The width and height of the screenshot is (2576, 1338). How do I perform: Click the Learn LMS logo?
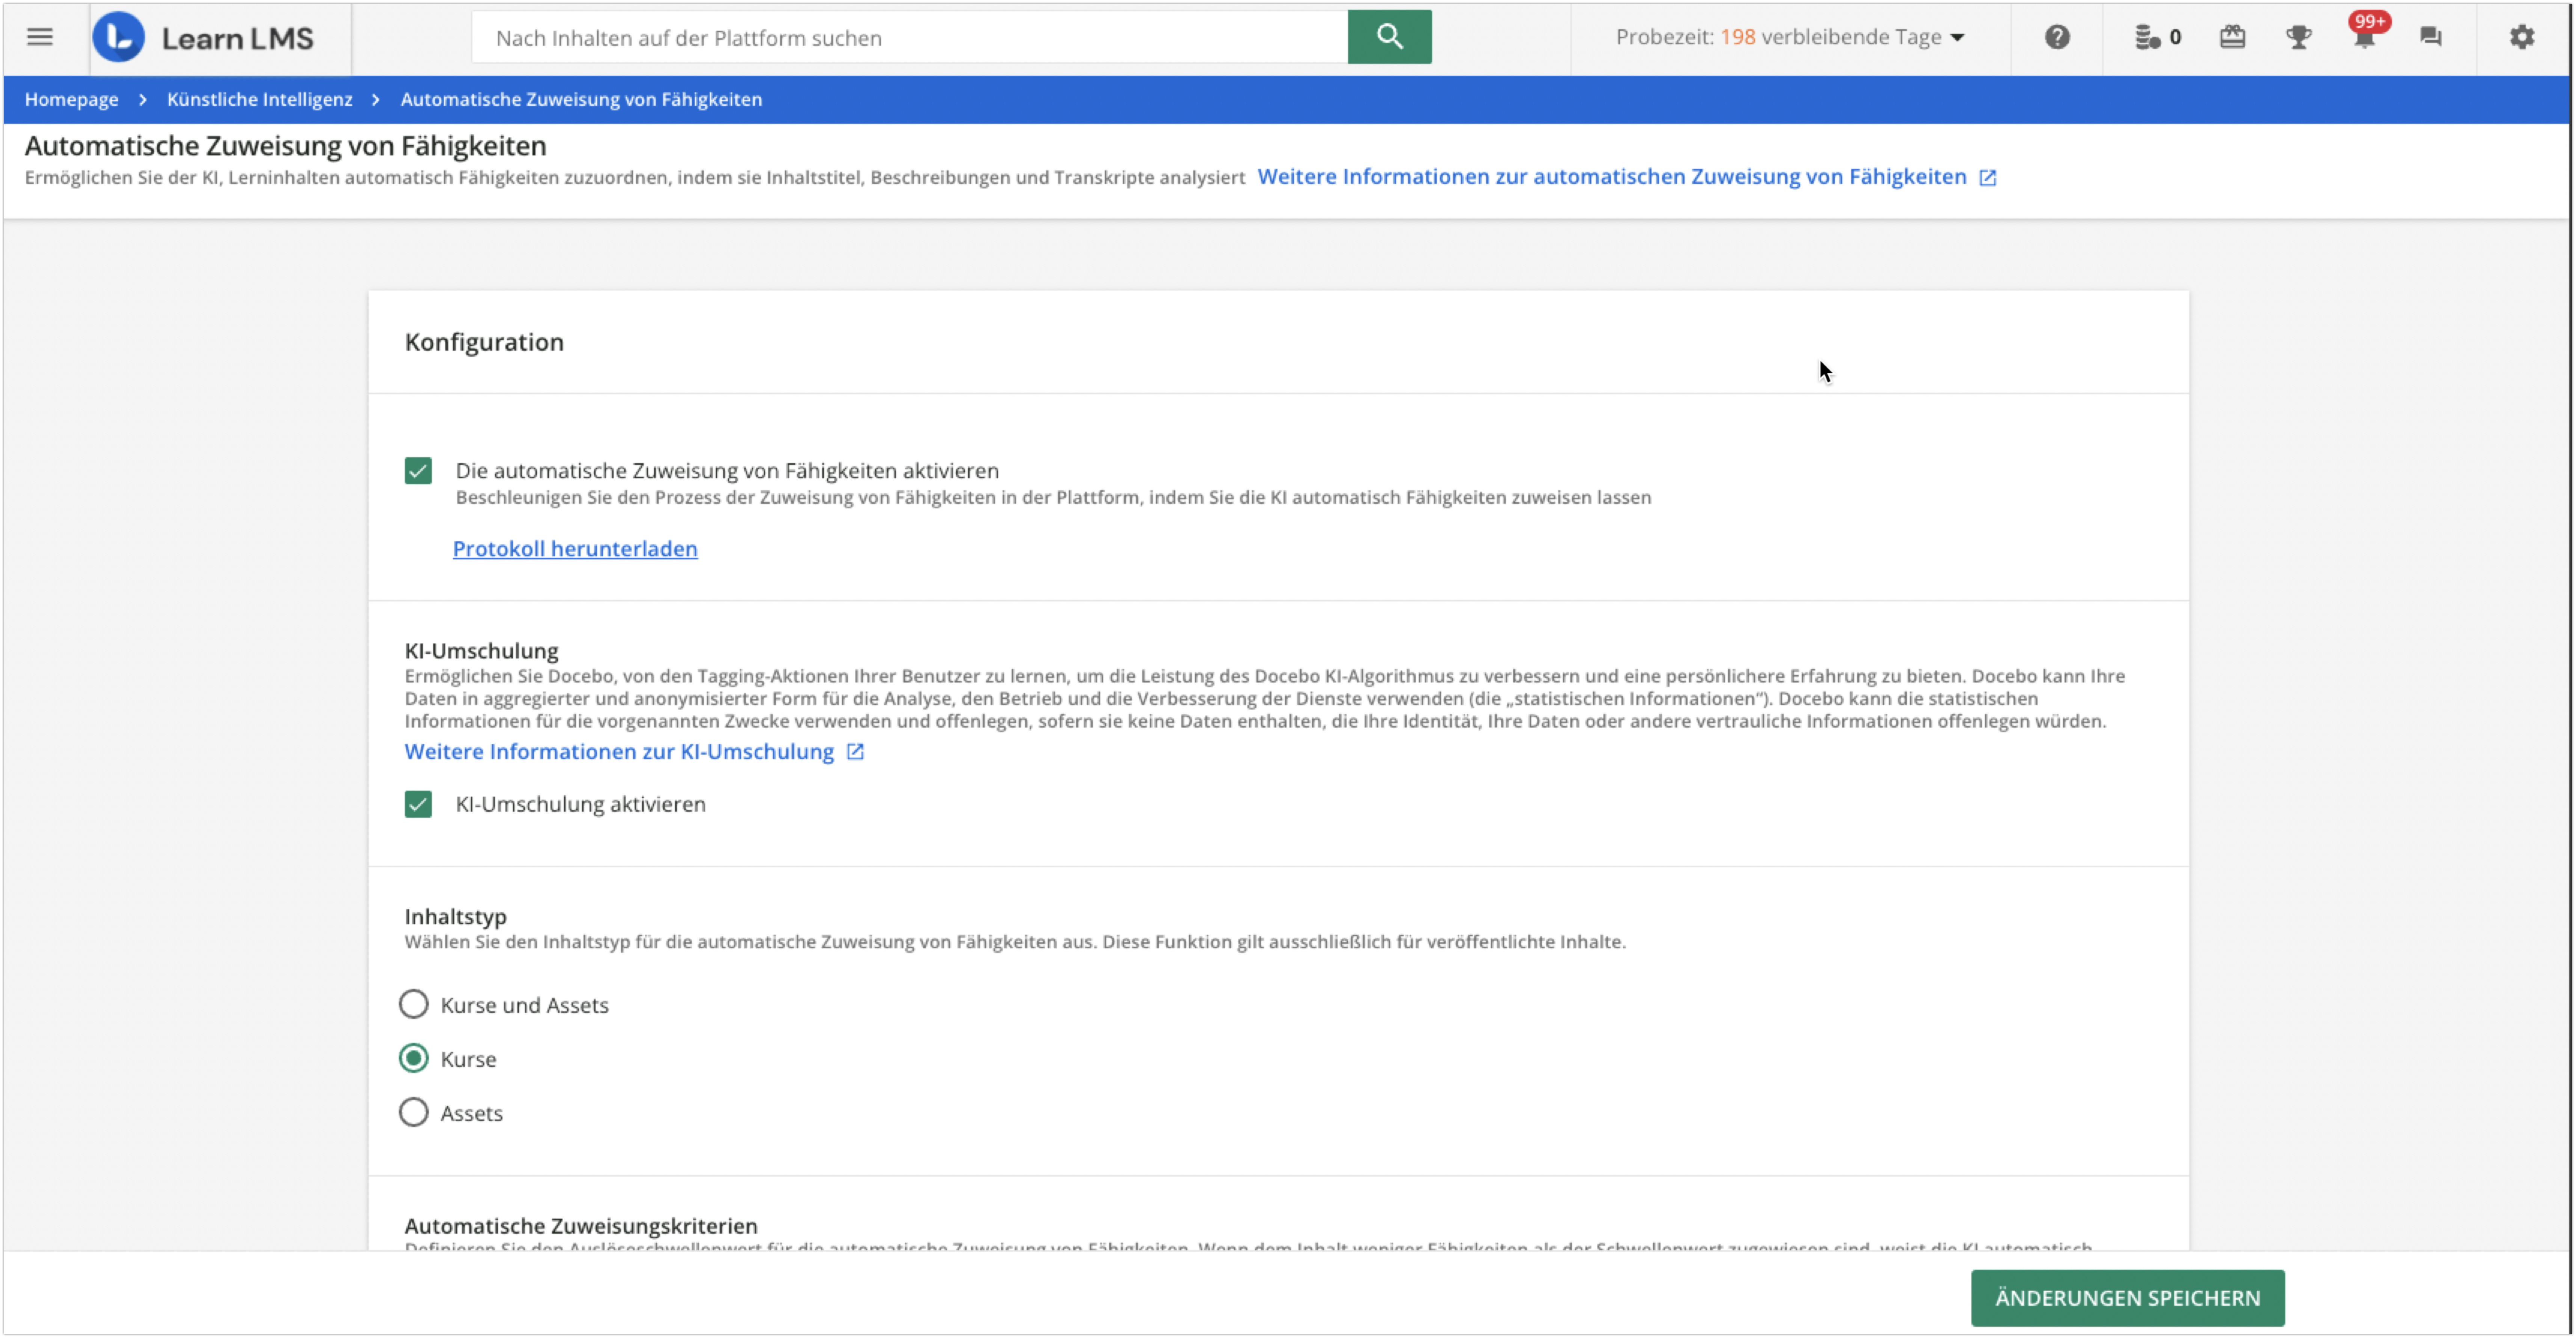(x=203, y=37)
